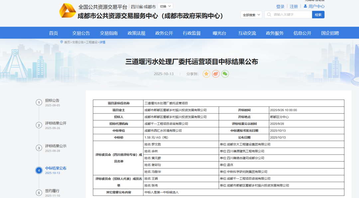Click the orange platform logo icon
Viewport: 359px width, 198px height.
tap(67, 11)
